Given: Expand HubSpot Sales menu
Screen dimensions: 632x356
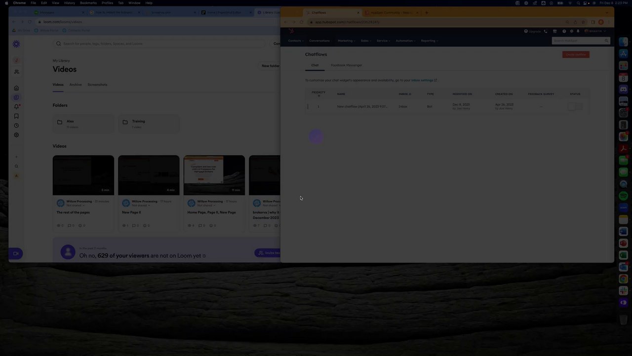Looking at the screenshot, I should click(x=366, y=41).
